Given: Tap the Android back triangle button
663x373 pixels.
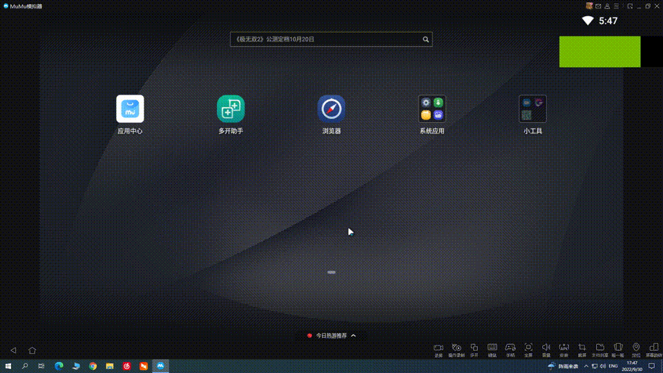Looking at the screenshot, I should (x=14, y=350).
